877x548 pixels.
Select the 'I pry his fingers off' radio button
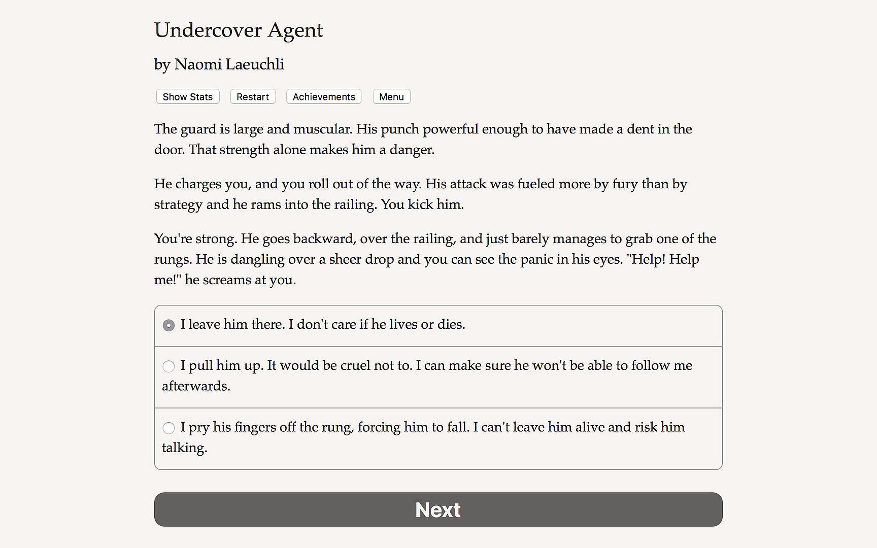pos(168,428)
